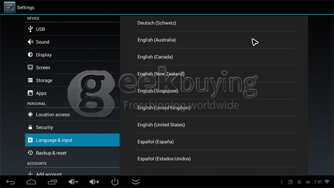The image size is (334, 188).
Task: Open Apps settings
Action: pos(72,93)
